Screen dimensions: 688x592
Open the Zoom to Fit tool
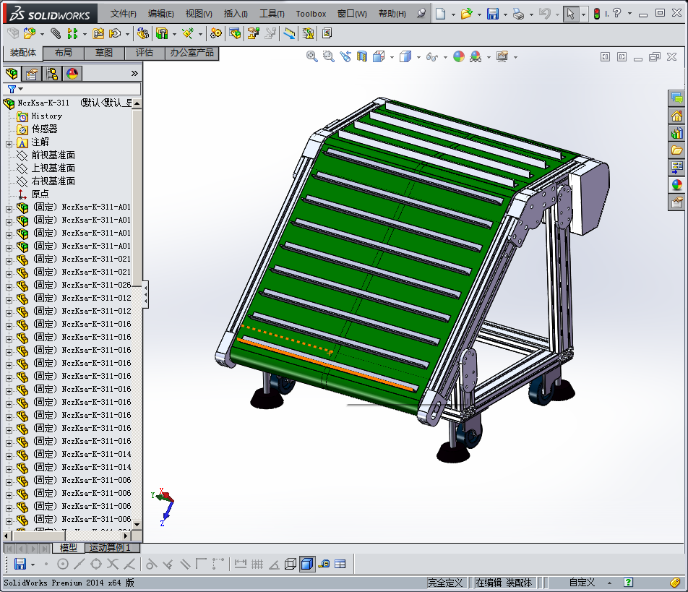(x=312, y=56)
